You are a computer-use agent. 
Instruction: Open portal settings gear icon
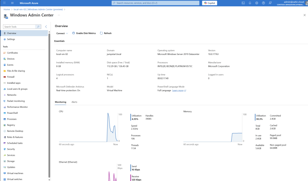[257, 3]
